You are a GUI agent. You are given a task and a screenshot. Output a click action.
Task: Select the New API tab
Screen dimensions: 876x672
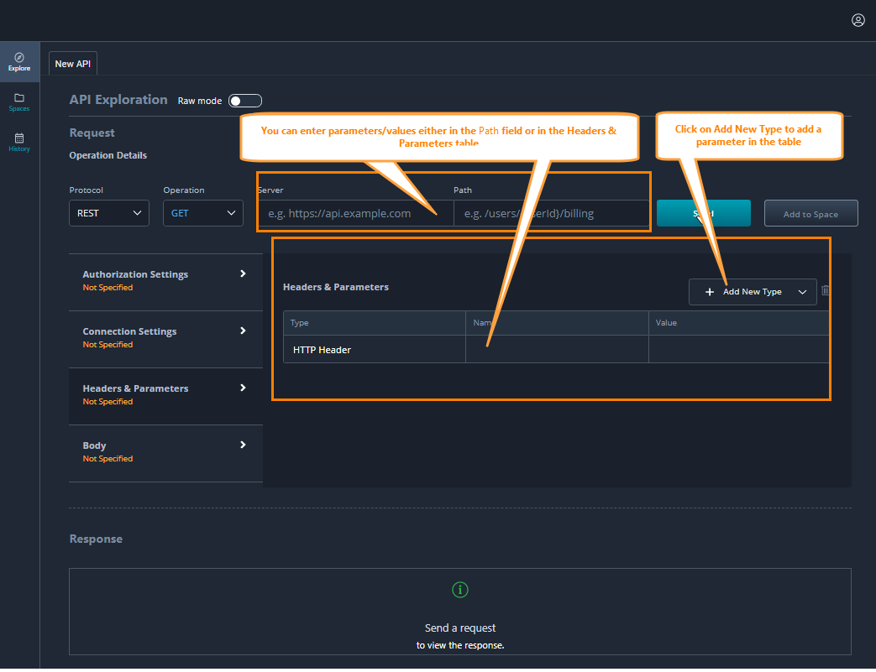point(72,63)
